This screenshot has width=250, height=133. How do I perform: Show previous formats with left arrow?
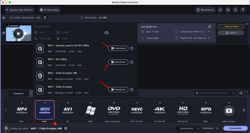pos(6,110)
